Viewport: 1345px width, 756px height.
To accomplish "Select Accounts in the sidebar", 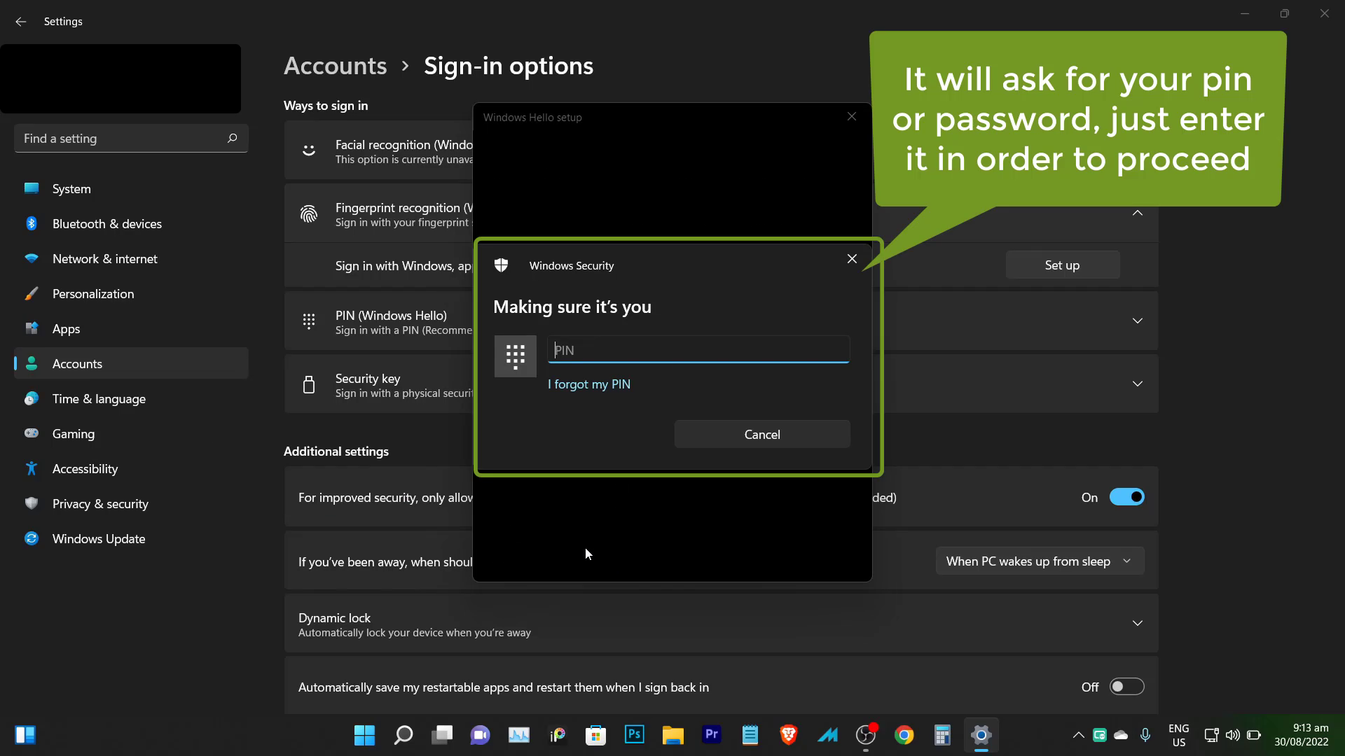I will pyautogui.click(x=131, y=364).
